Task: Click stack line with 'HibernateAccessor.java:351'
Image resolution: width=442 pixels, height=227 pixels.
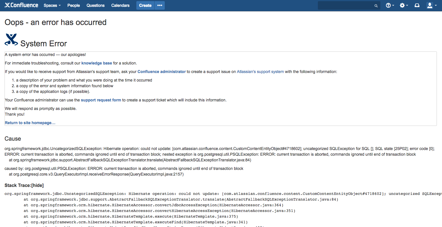Action: point(159,211)
